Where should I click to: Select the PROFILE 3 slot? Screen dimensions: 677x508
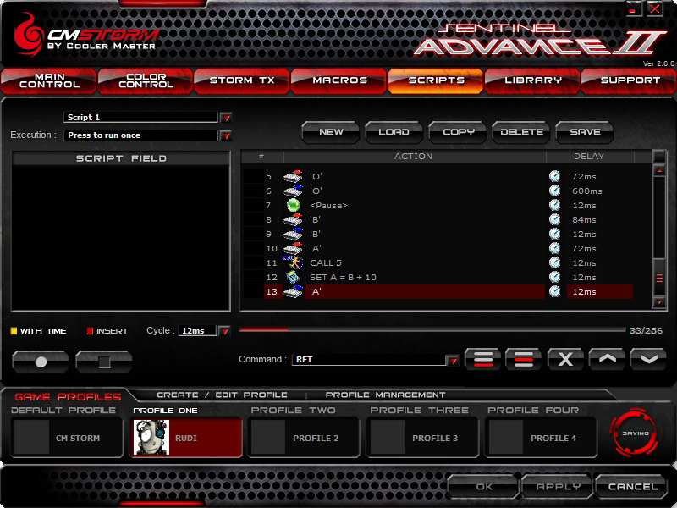click(422, 438)
